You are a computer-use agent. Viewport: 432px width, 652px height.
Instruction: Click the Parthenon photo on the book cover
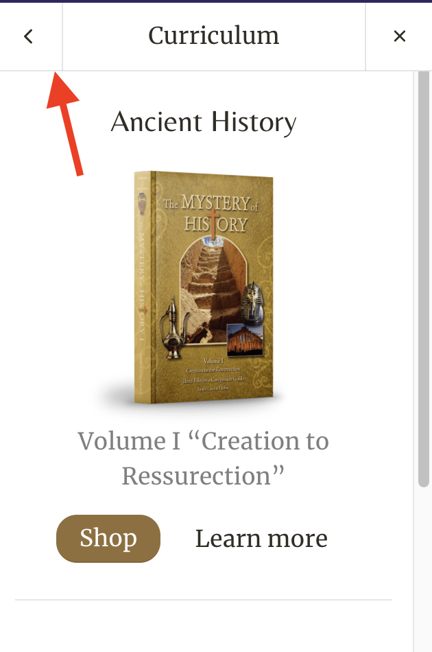pos(245,340)
